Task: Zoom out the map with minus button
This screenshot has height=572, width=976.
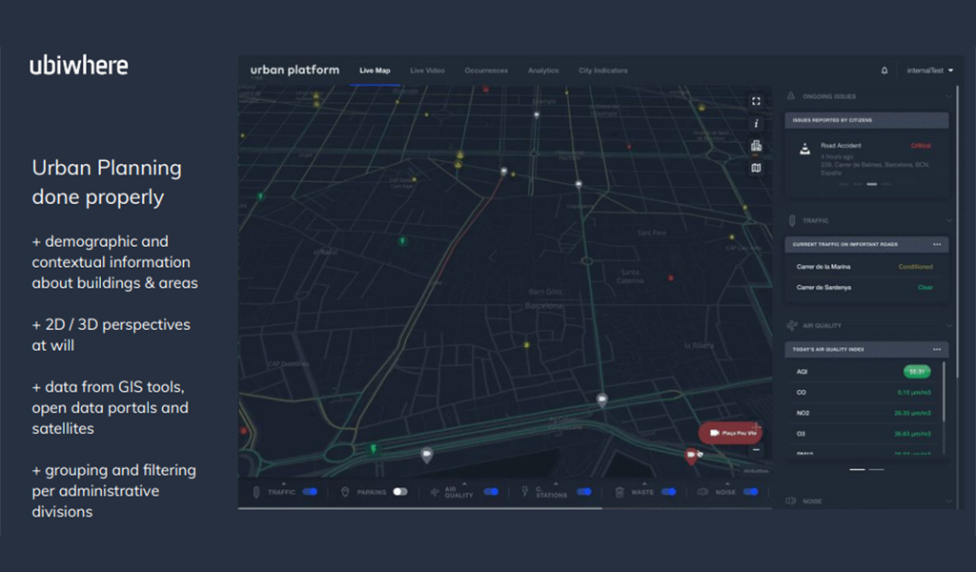Action: 756,449
